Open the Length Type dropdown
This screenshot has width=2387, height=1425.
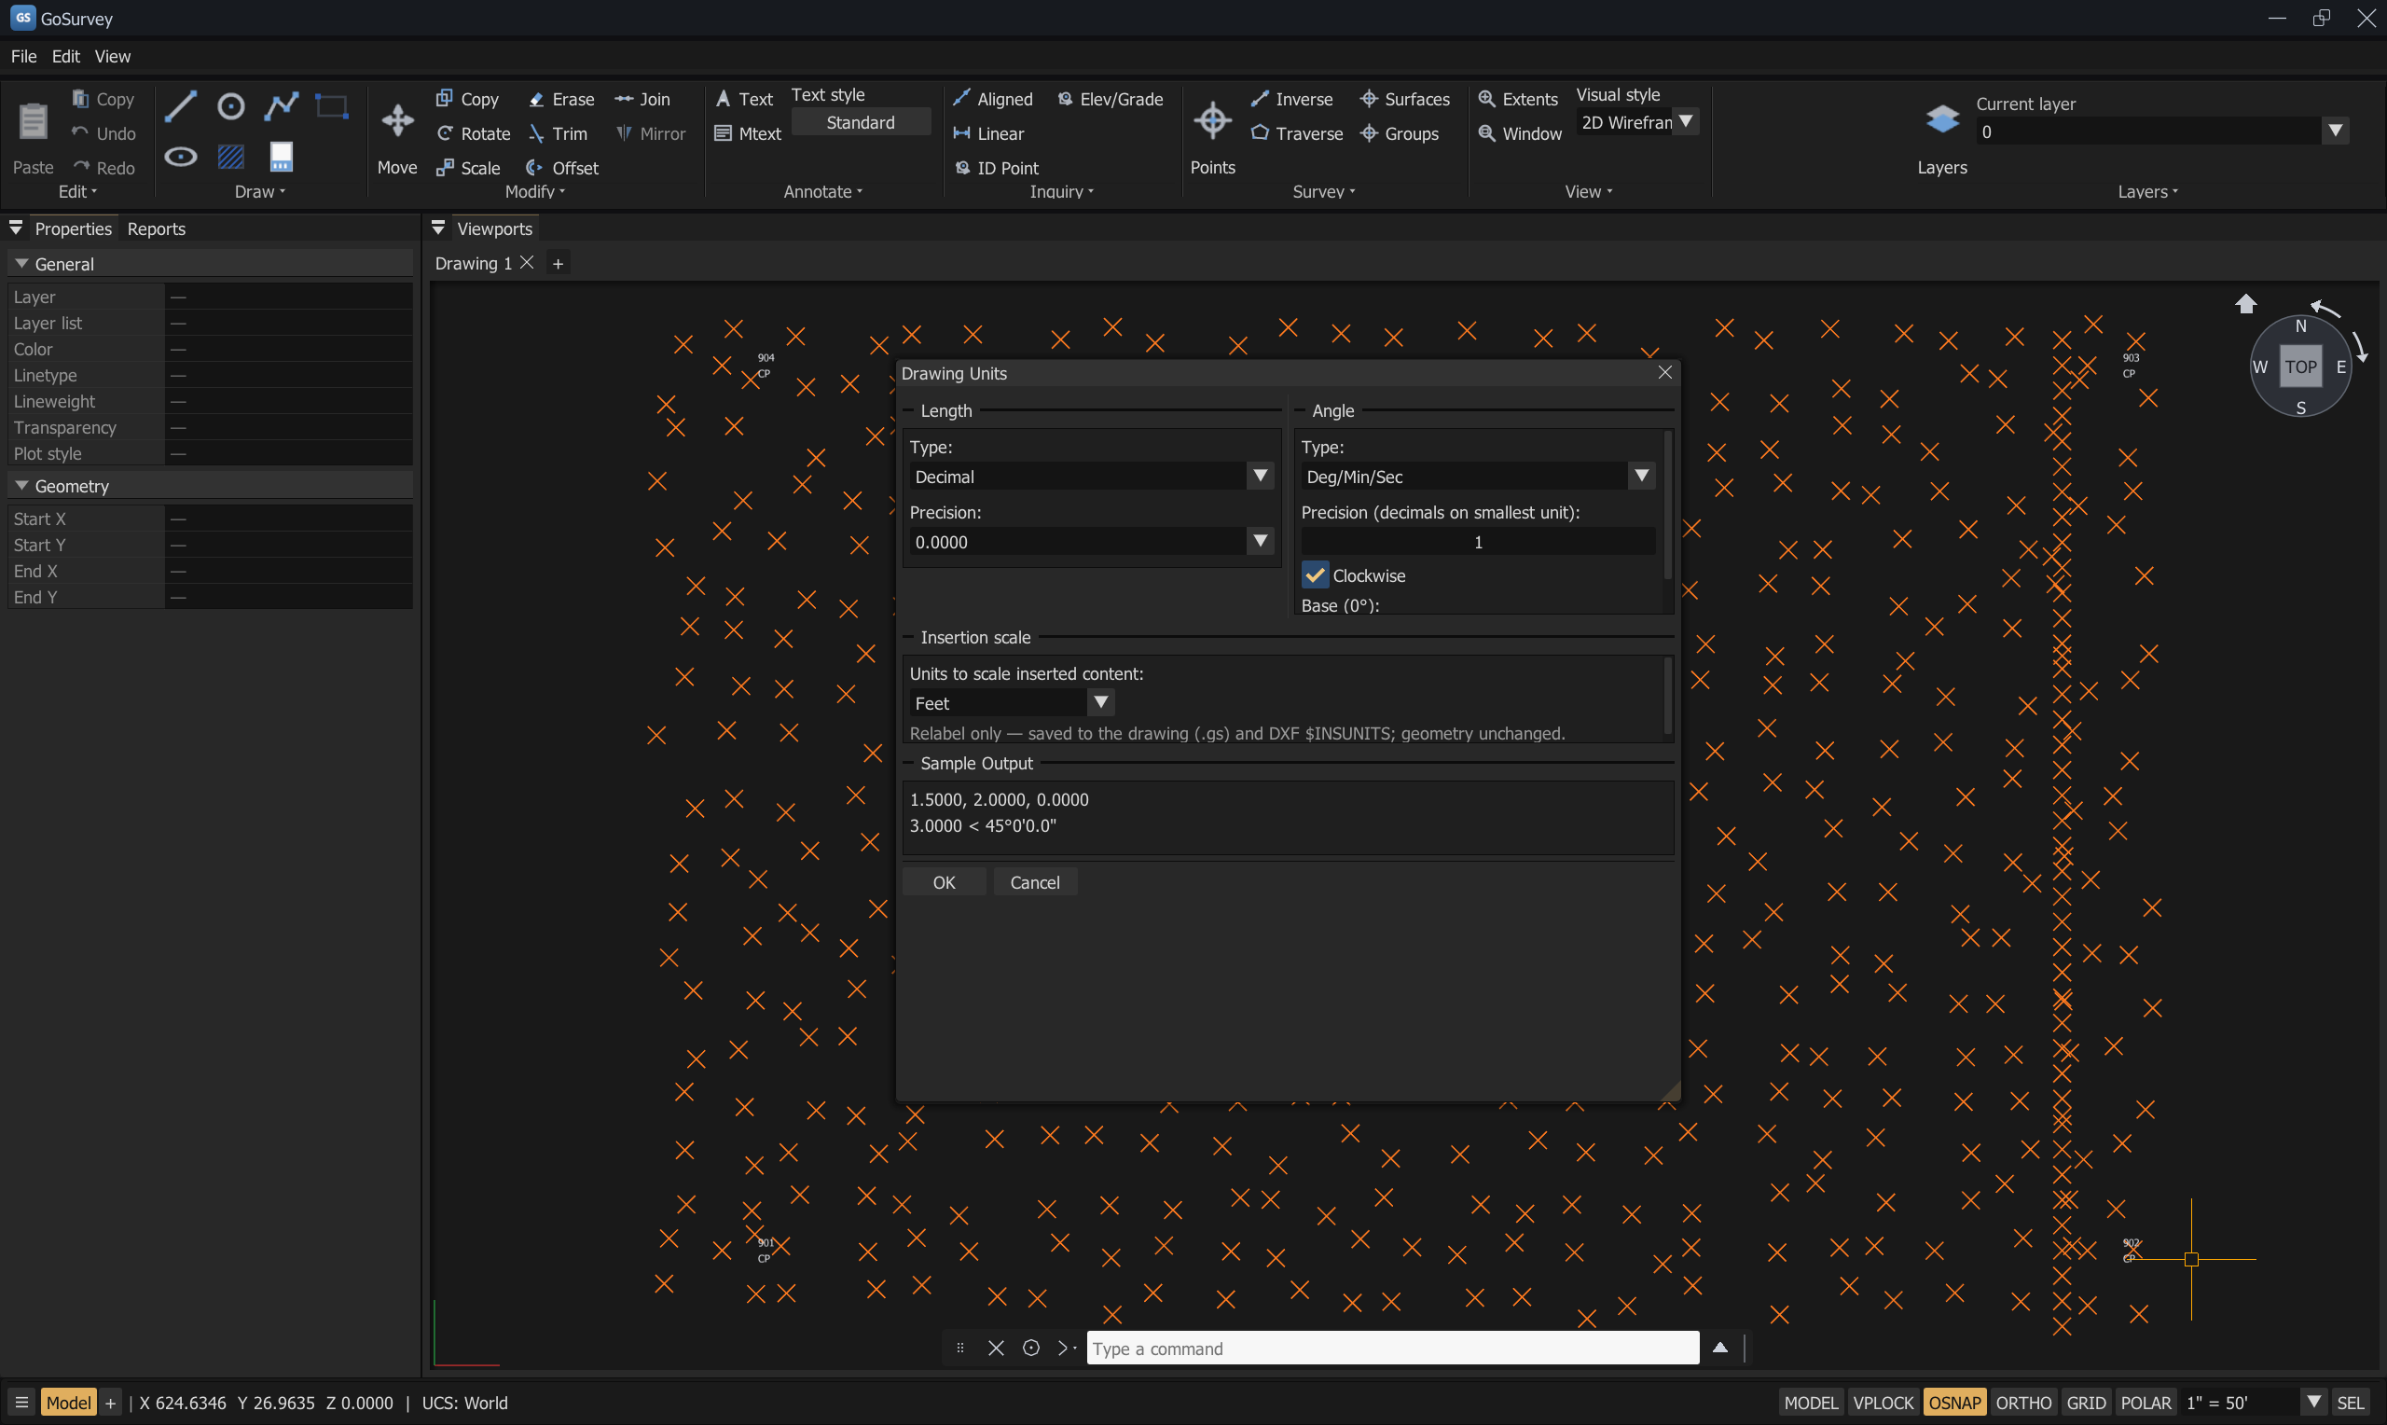point(1092,477)
